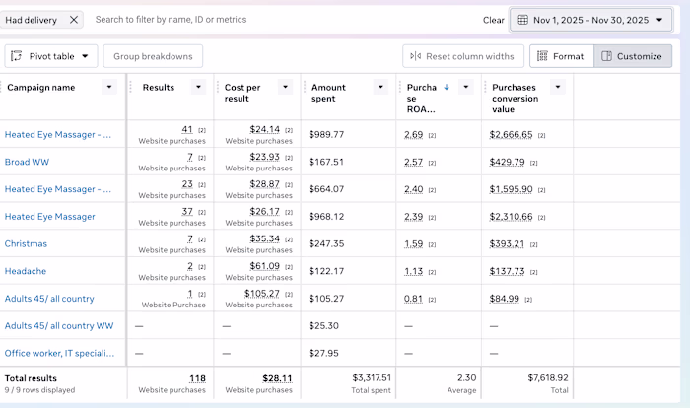The width and height of the screenshot is (690, 408).
Task: Click the $137.73 conversion value
Action: click(x=507, y=271)
